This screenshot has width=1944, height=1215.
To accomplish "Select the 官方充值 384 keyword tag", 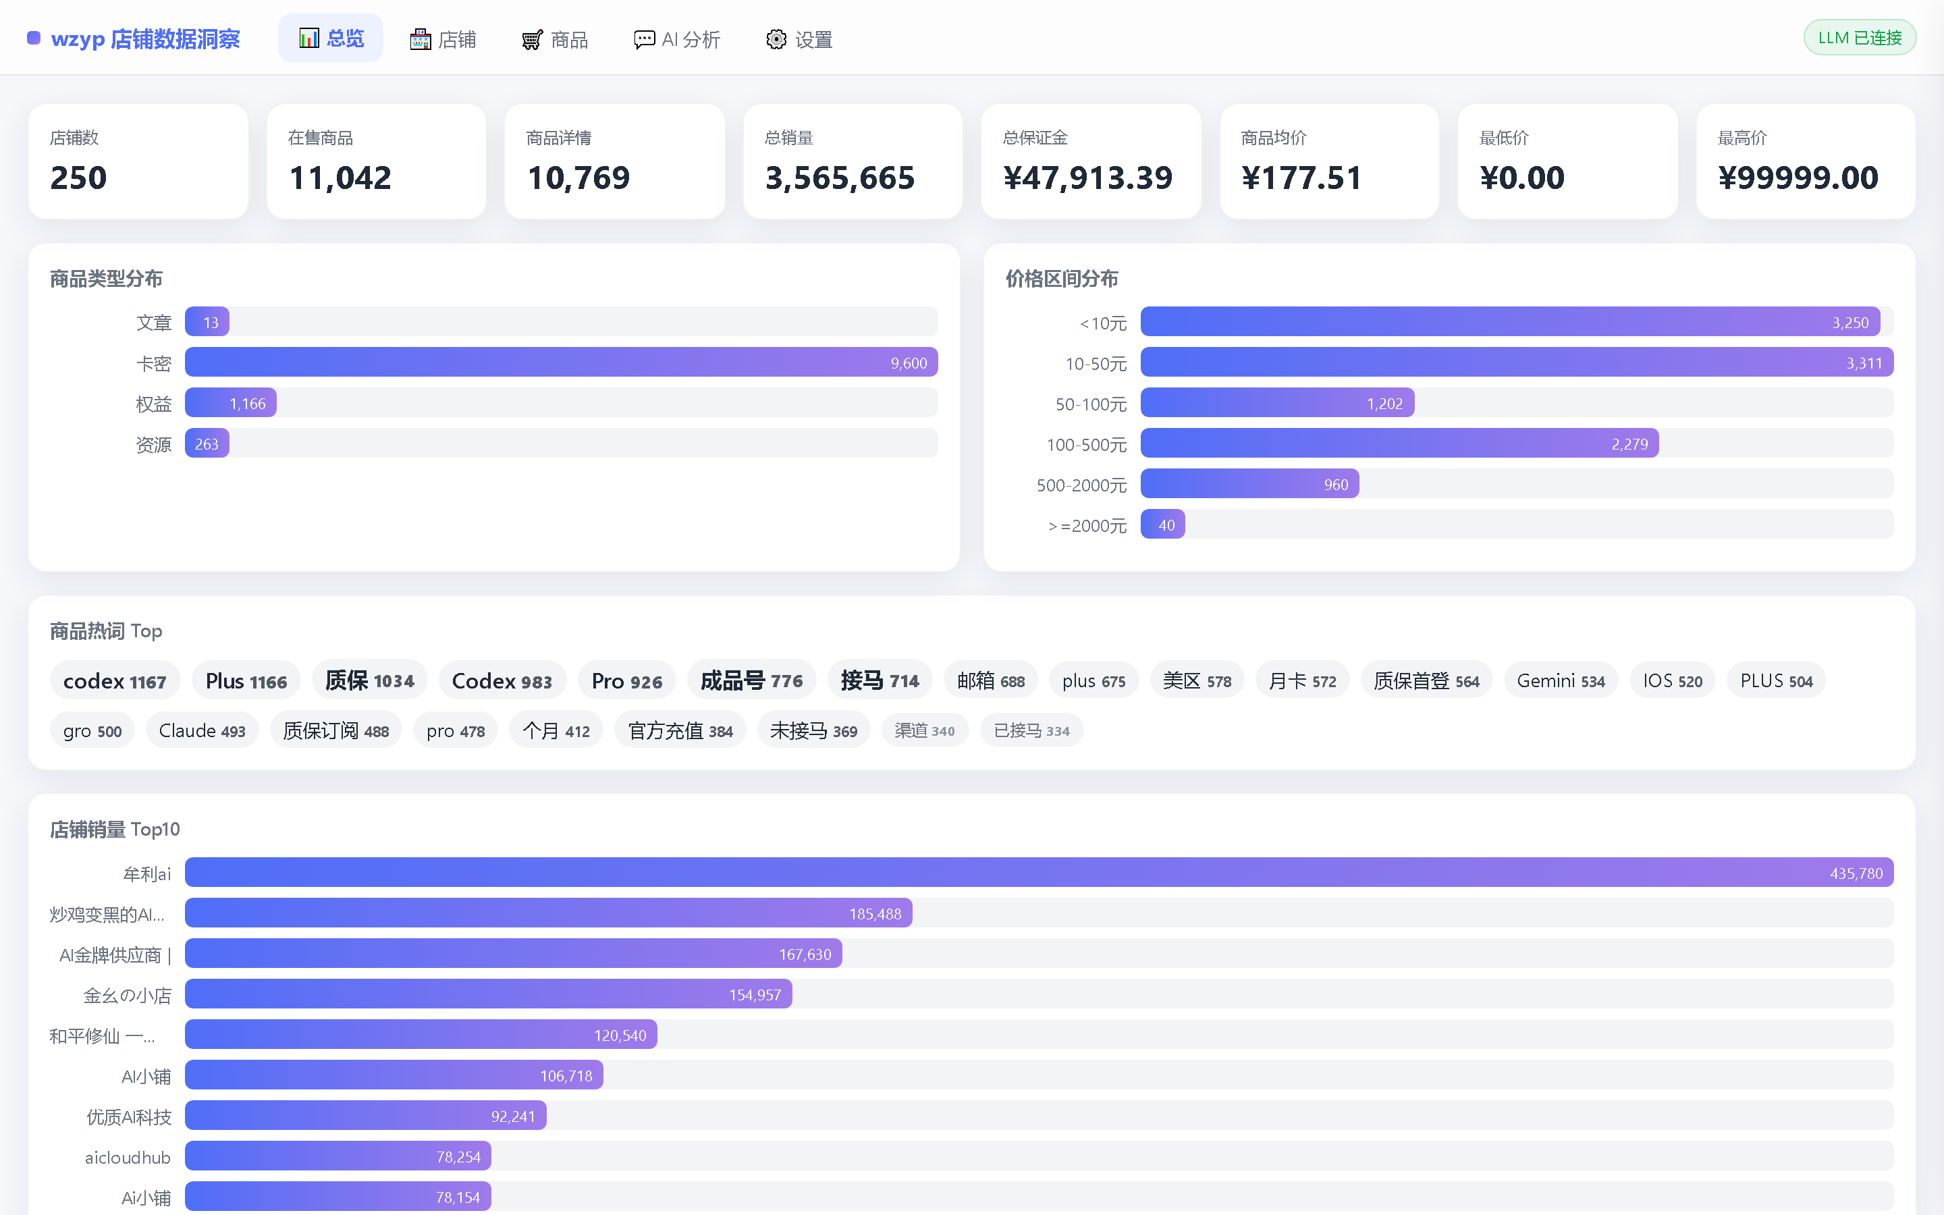I will coord(680,730).
